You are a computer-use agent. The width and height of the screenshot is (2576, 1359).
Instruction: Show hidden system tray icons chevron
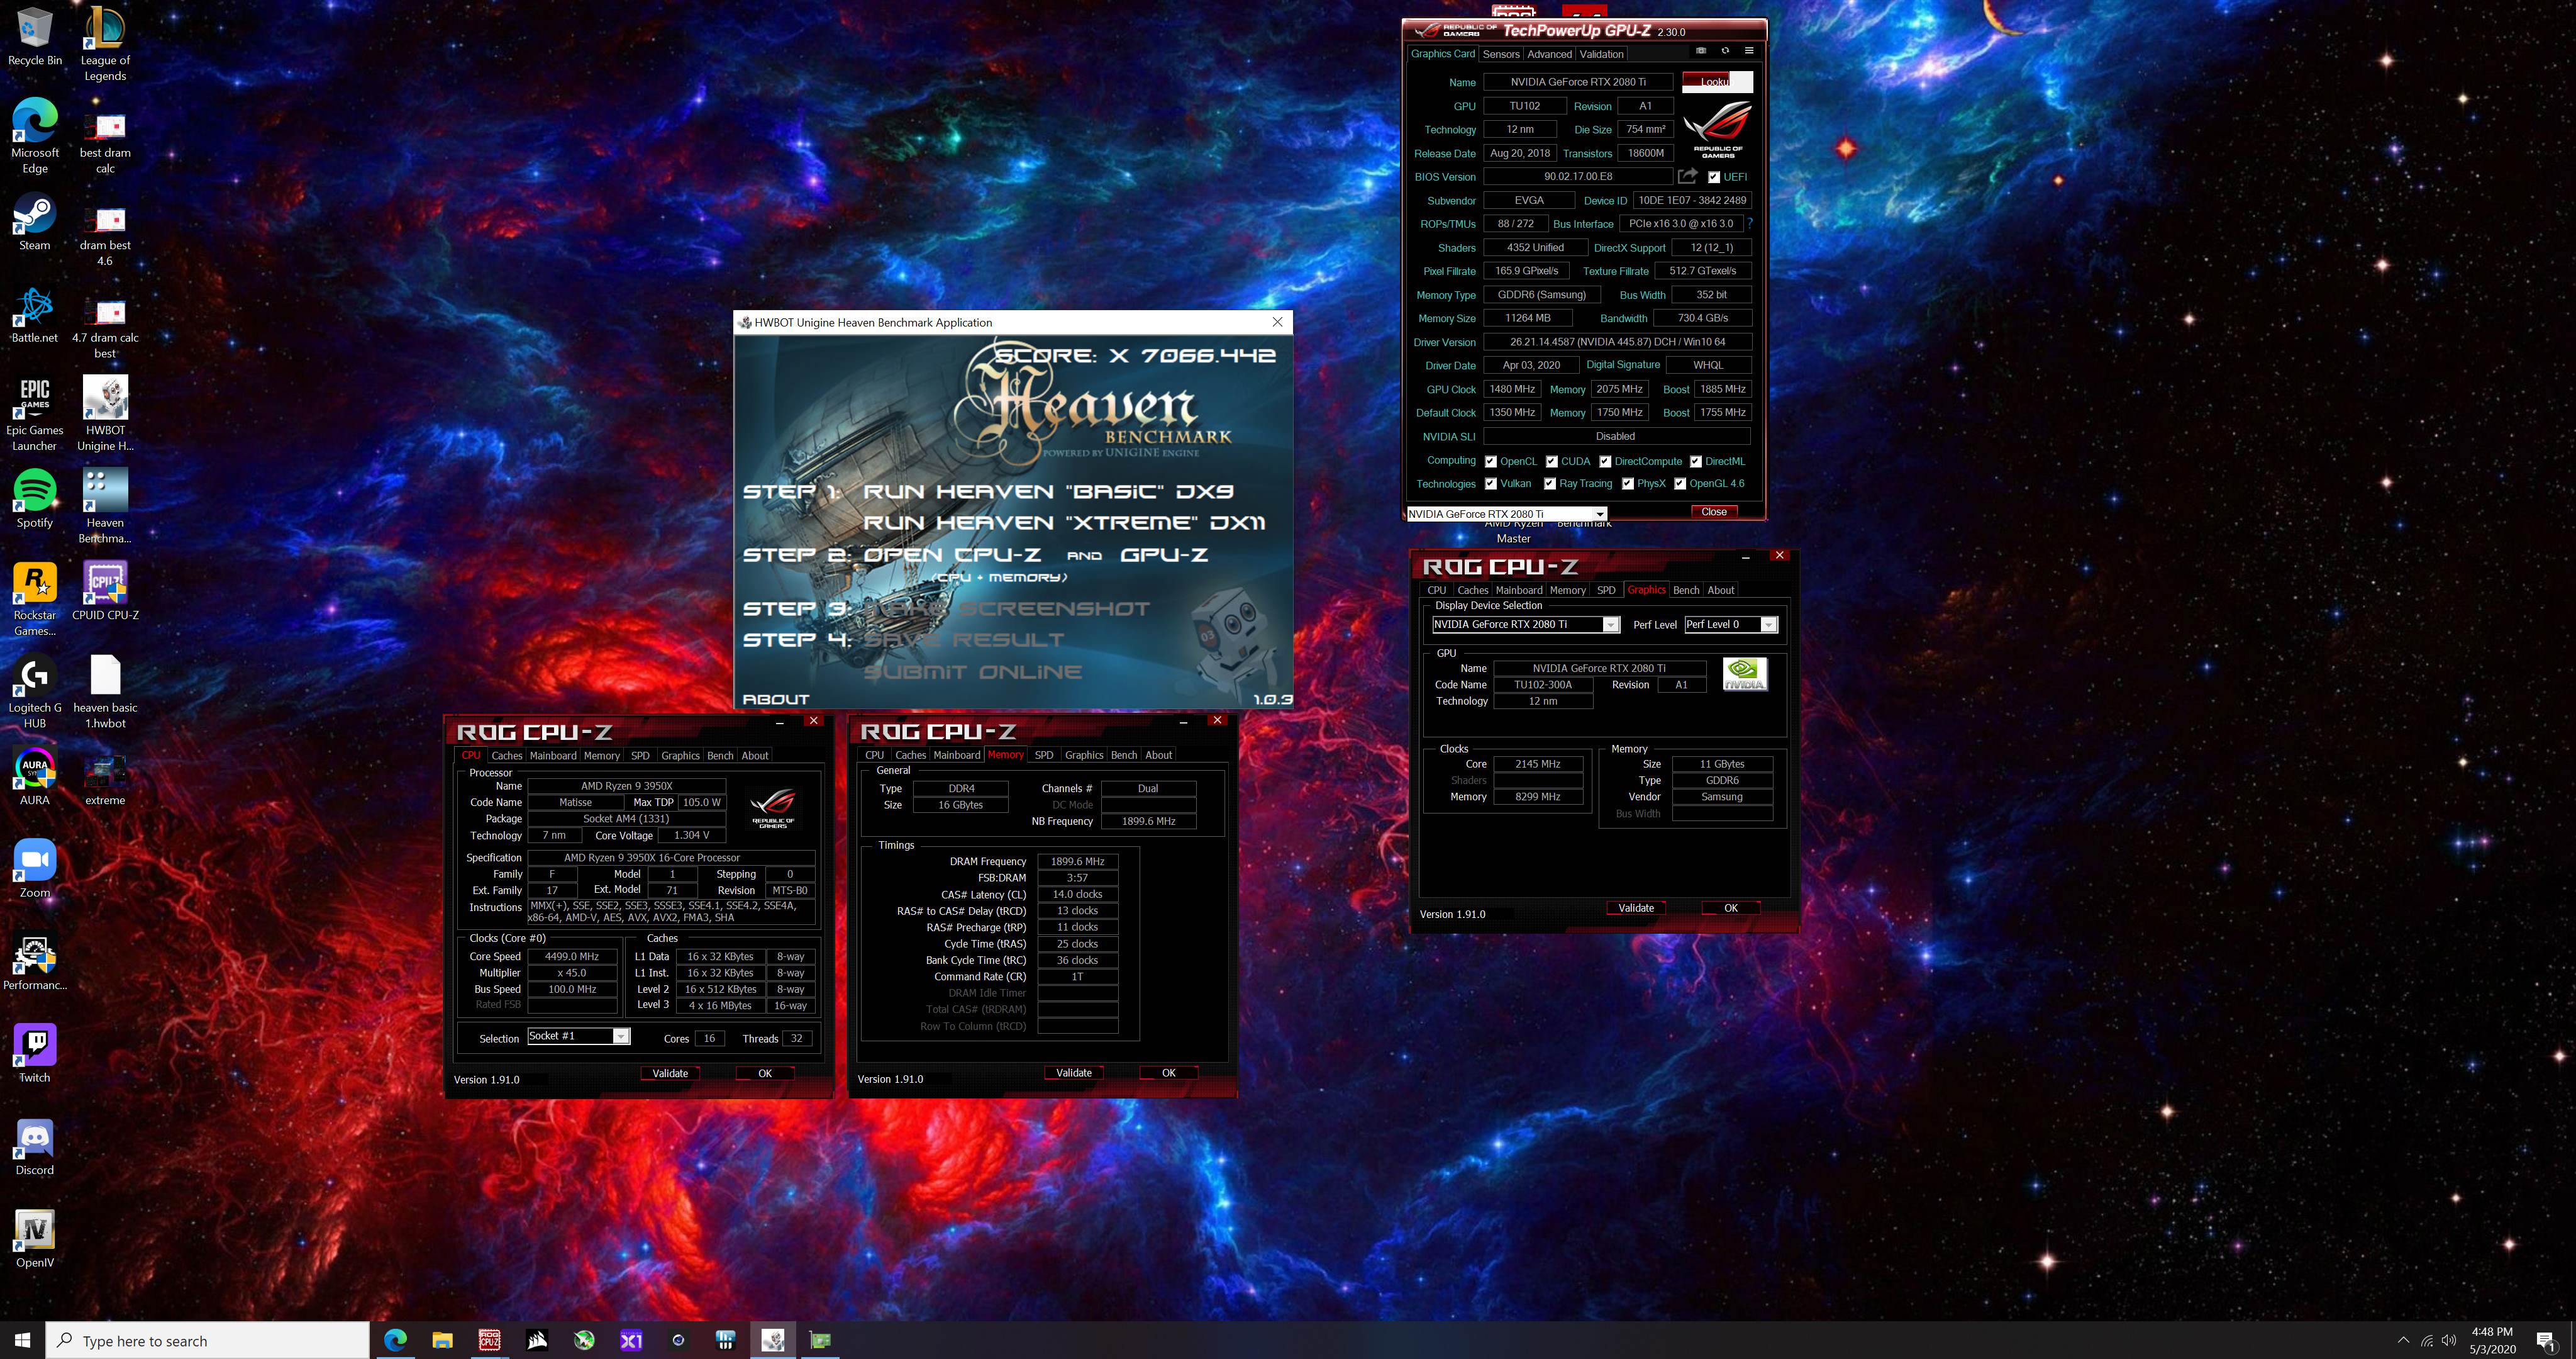click(x=2404, y=1340)
